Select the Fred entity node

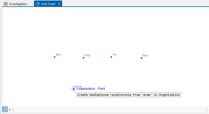click(83, 58)
